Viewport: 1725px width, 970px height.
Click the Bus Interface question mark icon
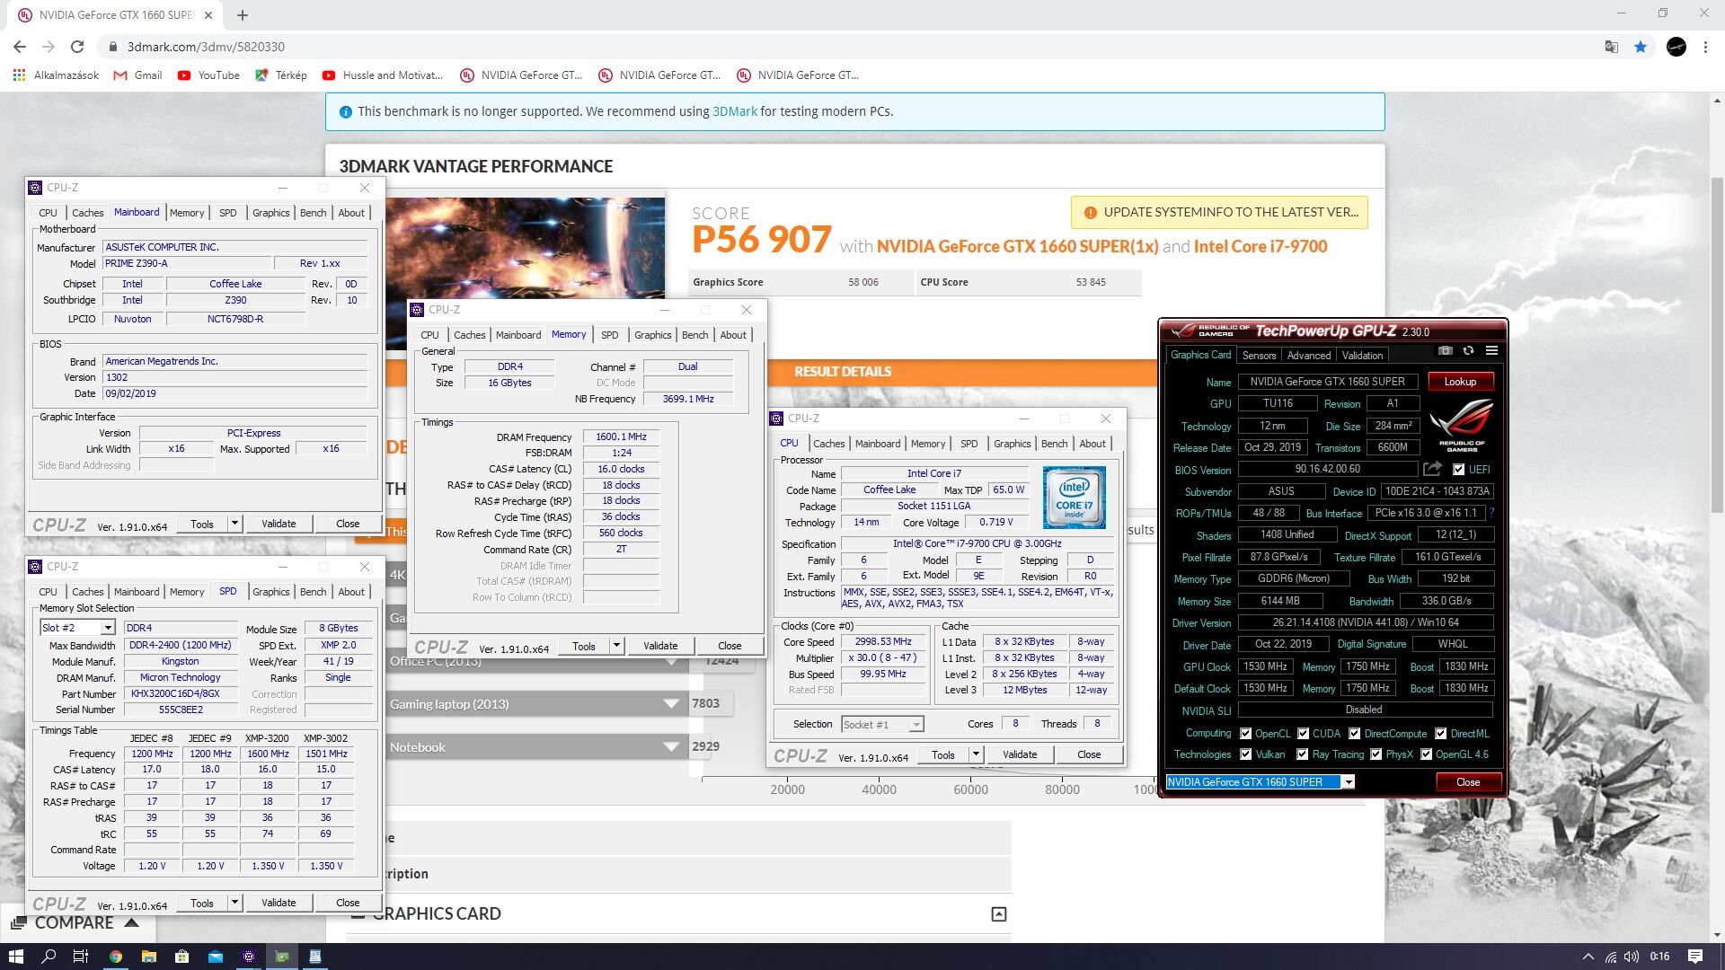coord(1492,513)
